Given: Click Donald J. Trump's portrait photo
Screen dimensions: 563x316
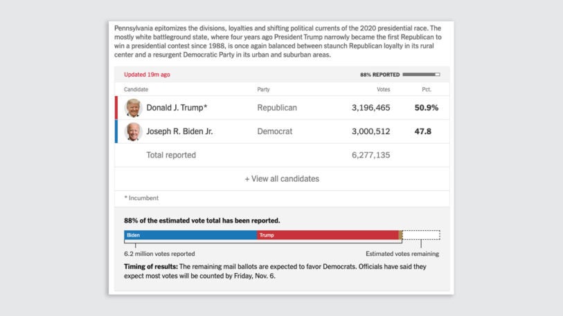Looking at the screenshot, I should (133, 108).
